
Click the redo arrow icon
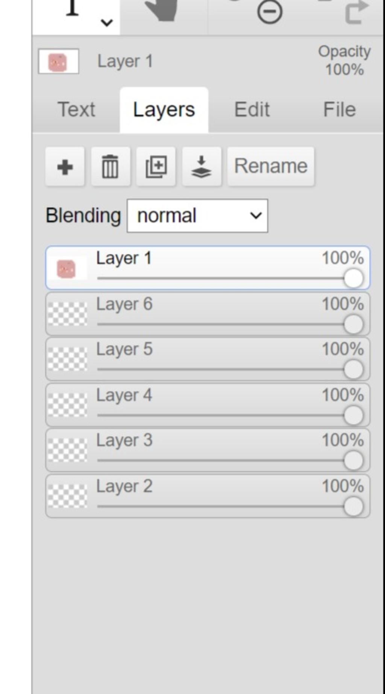(356, 12)
